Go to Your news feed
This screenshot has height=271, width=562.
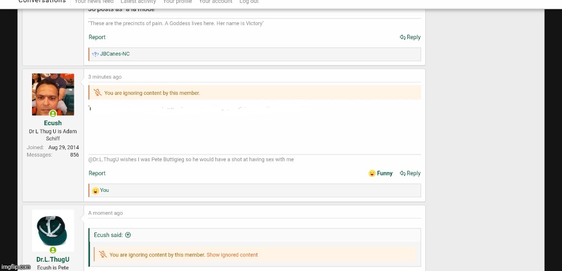(x=94, y=2)
